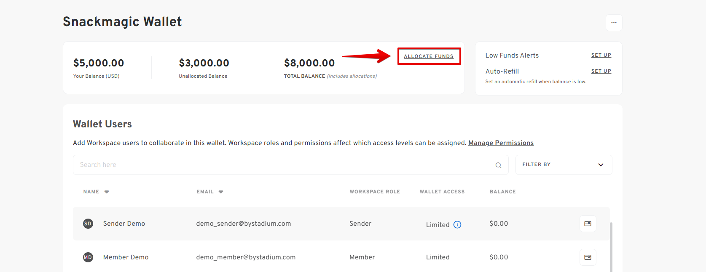
Task: Click the Allocate Funds link
Action: 429,56
